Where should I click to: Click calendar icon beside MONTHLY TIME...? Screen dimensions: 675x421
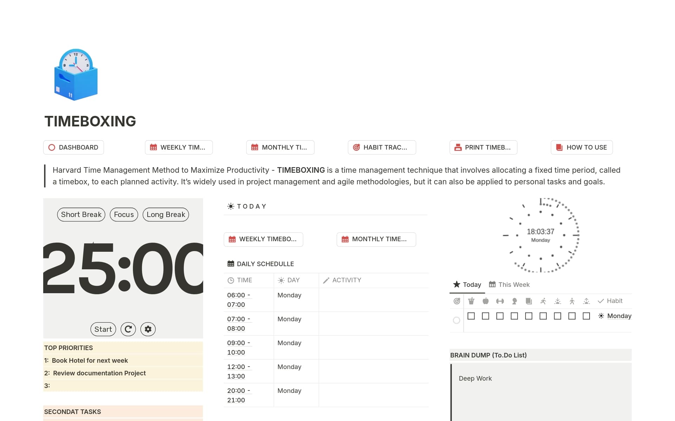345,239
